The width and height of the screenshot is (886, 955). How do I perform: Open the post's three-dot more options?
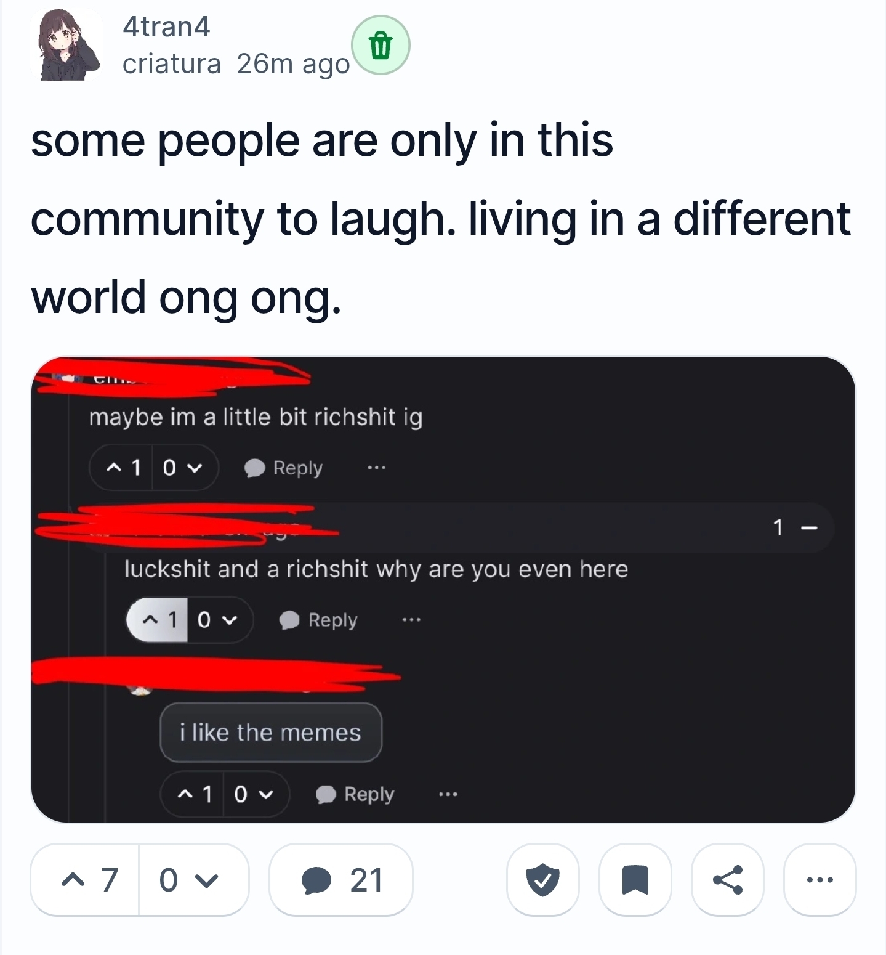[x=820, y=880]
